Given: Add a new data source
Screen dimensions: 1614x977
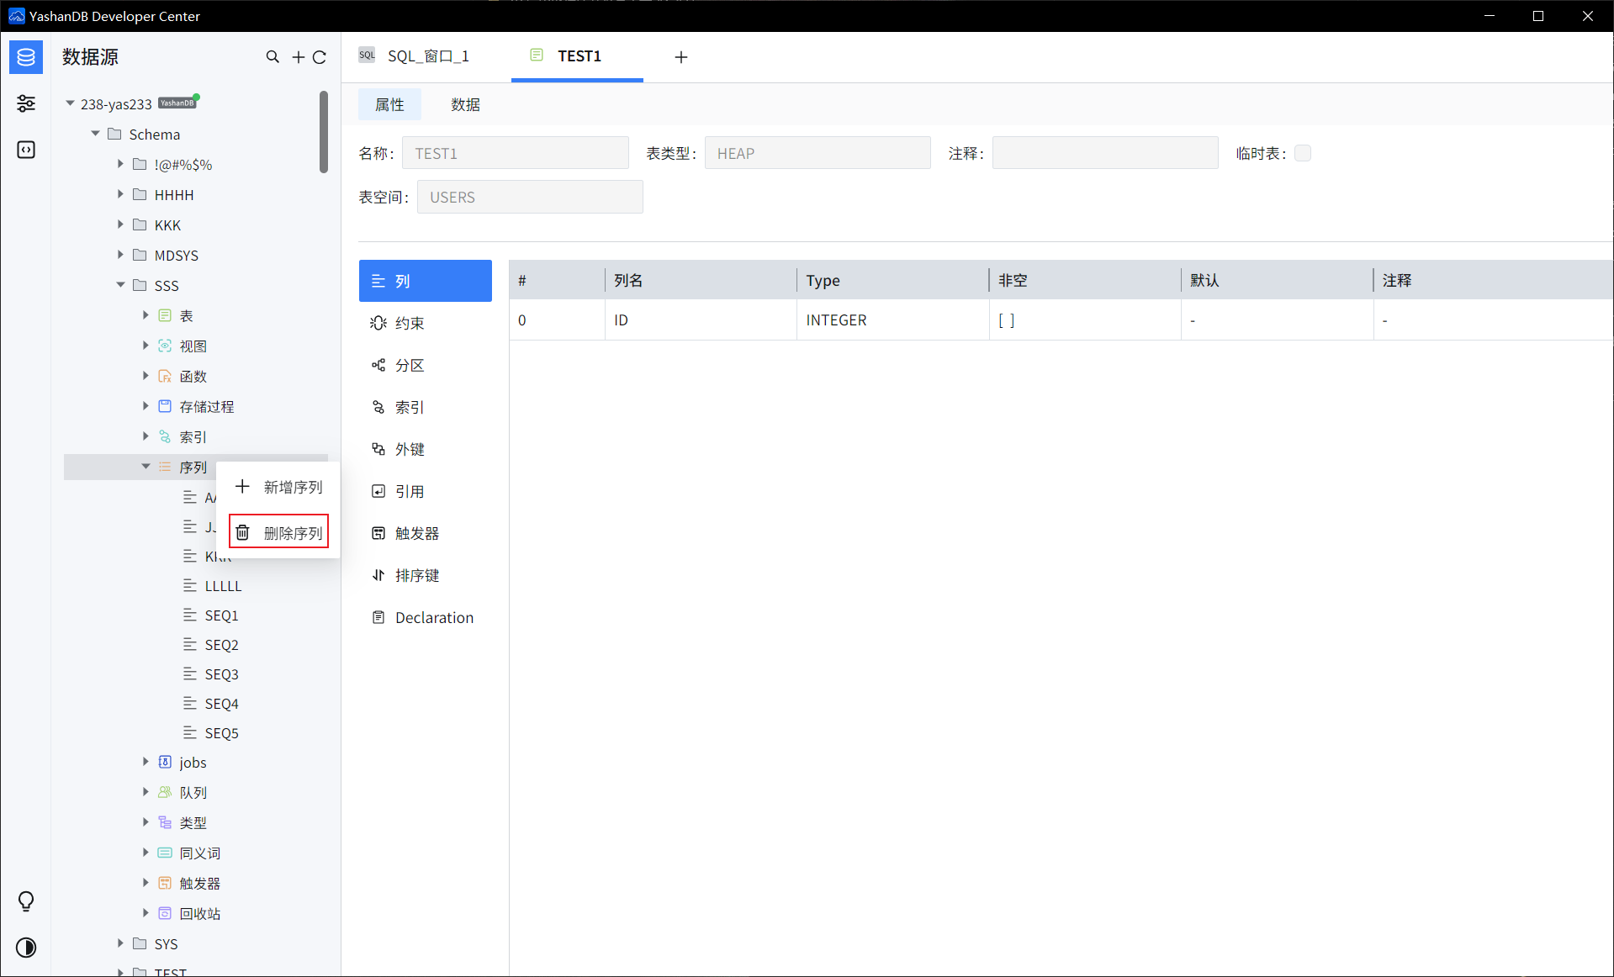Looking at the screenshot, I should pos(298,57).
